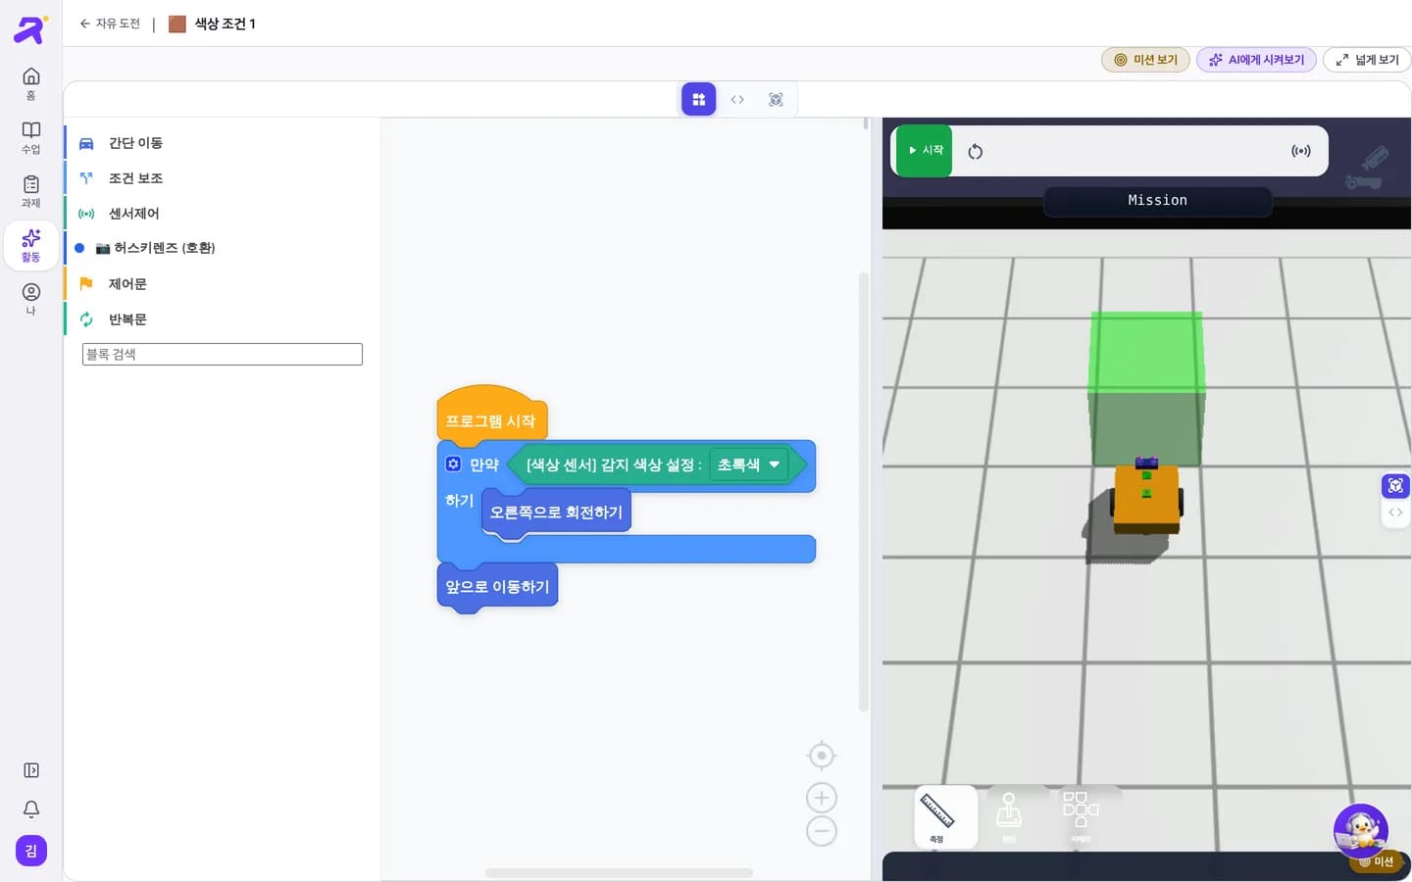1412x882 pixels.
Task: Open the 제어문 block category
Action: point(223,284)
